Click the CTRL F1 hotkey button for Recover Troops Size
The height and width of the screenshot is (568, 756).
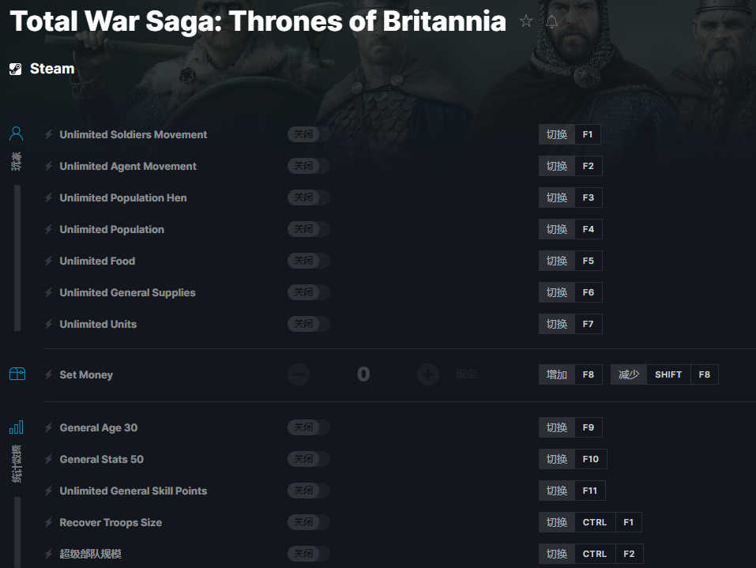pos(590,522)
